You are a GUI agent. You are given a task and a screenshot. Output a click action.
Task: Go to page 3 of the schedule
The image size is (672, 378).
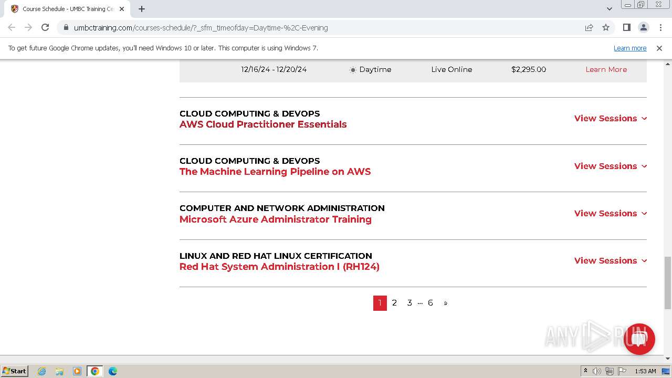coord(409,303)
